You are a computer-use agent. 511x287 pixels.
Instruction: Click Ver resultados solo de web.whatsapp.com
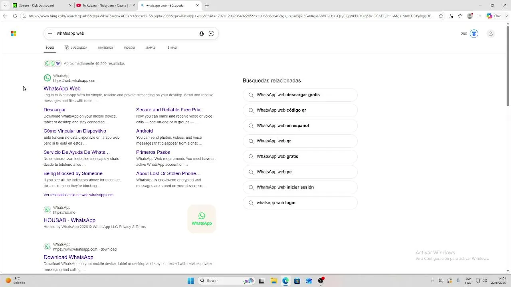pyautogui.click(x=79, y=195)
